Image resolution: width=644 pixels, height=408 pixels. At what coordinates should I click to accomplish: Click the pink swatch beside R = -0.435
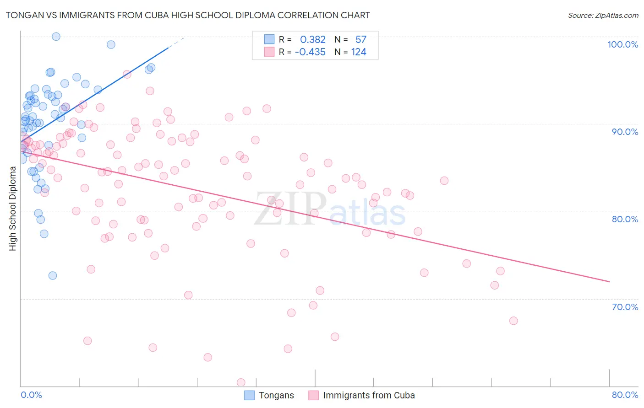pyautogui.click(x=269, y=52)
